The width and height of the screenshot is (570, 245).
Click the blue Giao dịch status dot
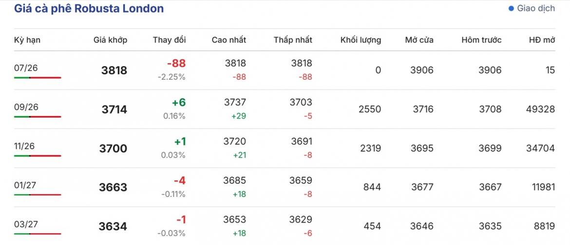[x=511, y=8]
